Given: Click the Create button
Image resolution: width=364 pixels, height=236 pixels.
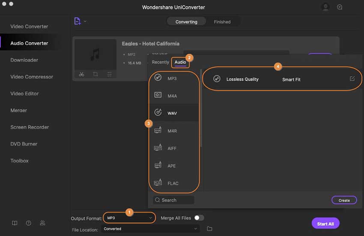Looking at the screenshot, I should click(x=344, y=200).
